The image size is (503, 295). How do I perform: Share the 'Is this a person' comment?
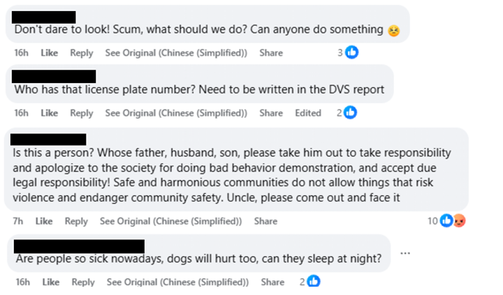265,221
